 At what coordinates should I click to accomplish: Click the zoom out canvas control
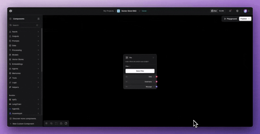click(x=51, y=123)
